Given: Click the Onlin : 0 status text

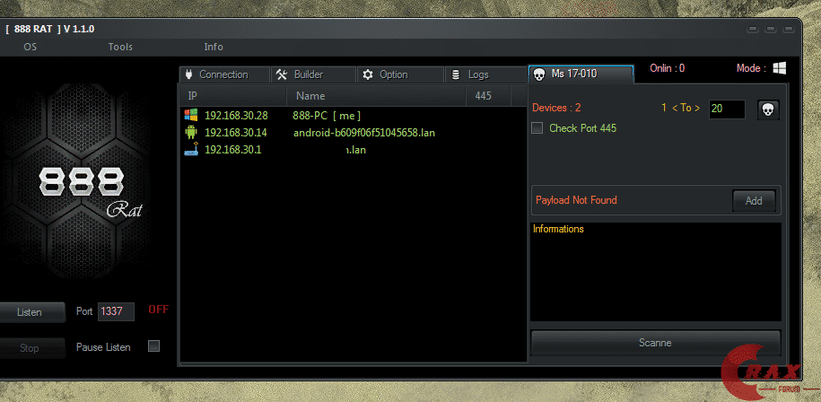Looking at the screenshot, I should click(667, 68).
